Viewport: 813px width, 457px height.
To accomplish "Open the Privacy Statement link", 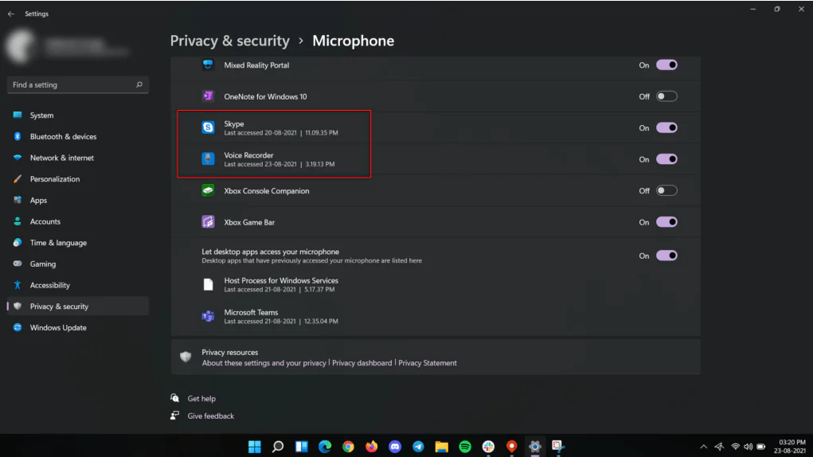I will click(x=428, y=363).
